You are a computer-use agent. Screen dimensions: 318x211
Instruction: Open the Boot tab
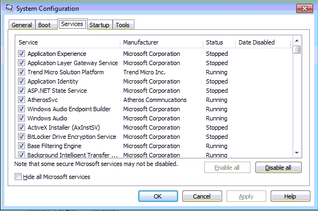click(46, 25)
